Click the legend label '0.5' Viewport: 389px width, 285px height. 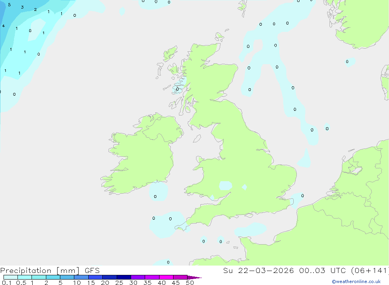[21, 283]
